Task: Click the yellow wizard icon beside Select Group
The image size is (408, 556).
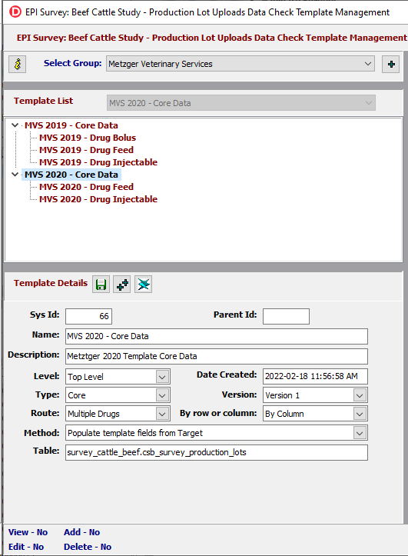Action: (18, 64)
